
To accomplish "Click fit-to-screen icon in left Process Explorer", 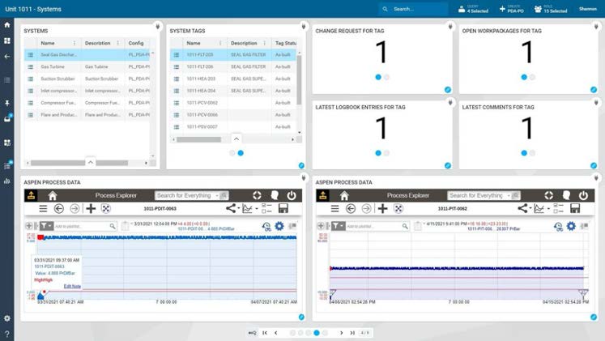I will [x=106, y=209].
